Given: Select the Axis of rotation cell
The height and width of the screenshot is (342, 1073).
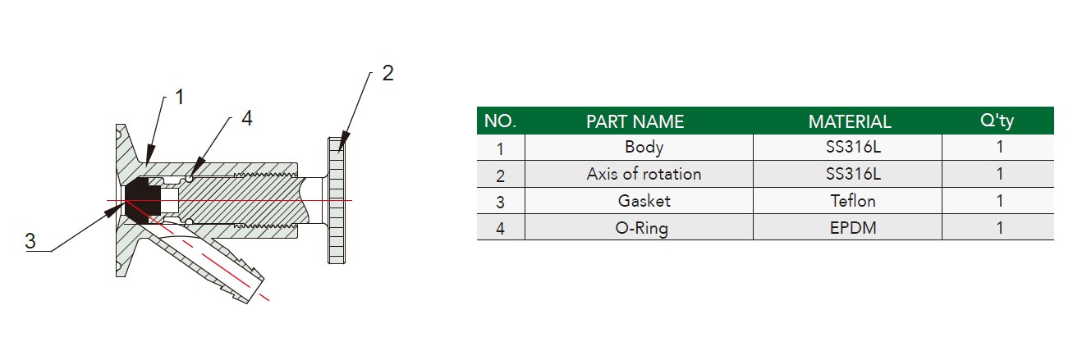Looking at the screenshot, I should [x=640, y=174].
